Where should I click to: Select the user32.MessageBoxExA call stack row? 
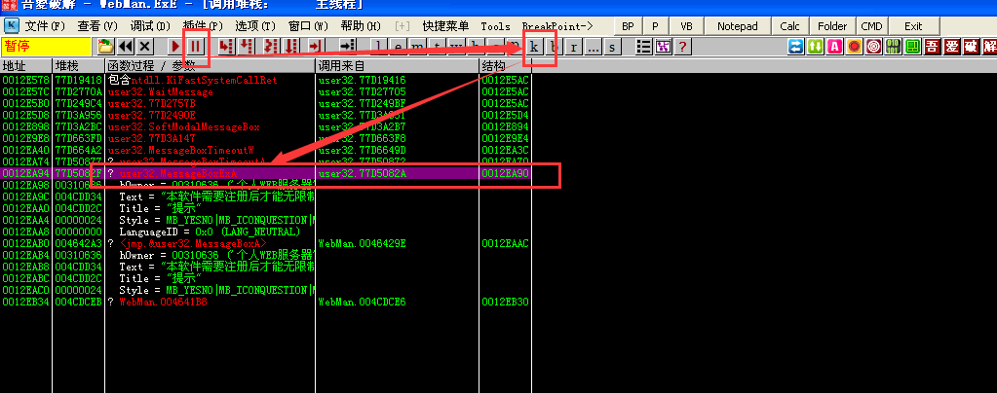[266, 173]
